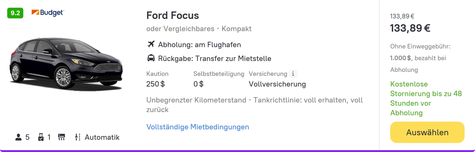Image resolution: width=475 pixels, height=152 pixels.
Task: Click the air conditioning icon
Action: pos(62,137)
